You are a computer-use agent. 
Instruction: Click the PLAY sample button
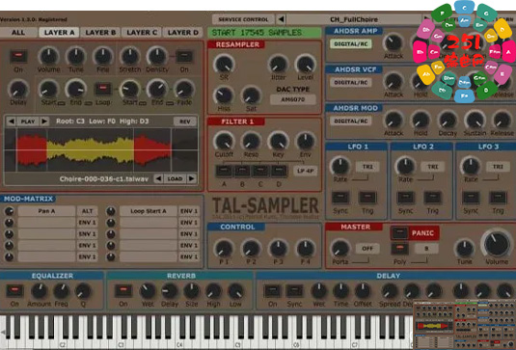28,121
